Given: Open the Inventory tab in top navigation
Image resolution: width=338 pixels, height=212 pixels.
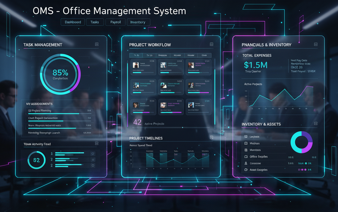Looking at the screenshot, I should [x=138, y=22].
